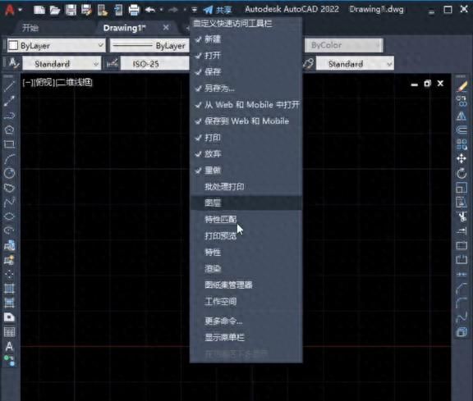Select the Rotate tool in modify toolbar

click(462, 173)
